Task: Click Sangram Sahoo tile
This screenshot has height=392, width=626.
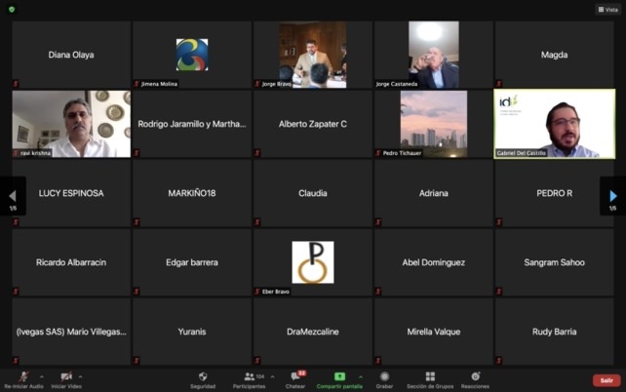Action: pos(555,262)
